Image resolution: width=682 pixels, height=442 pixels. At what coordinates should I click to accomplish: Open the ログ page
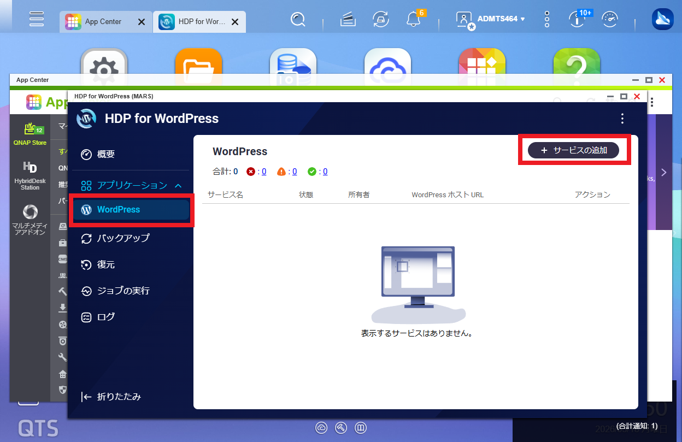tap(98, 317)
